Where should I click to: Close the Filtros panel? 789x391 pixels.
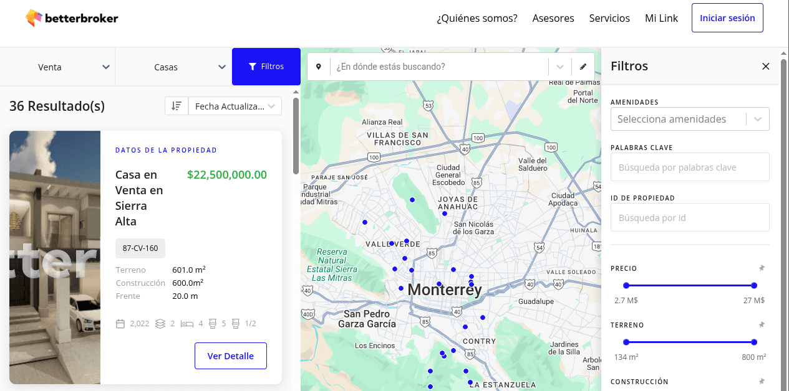click(x=765, y=66)
